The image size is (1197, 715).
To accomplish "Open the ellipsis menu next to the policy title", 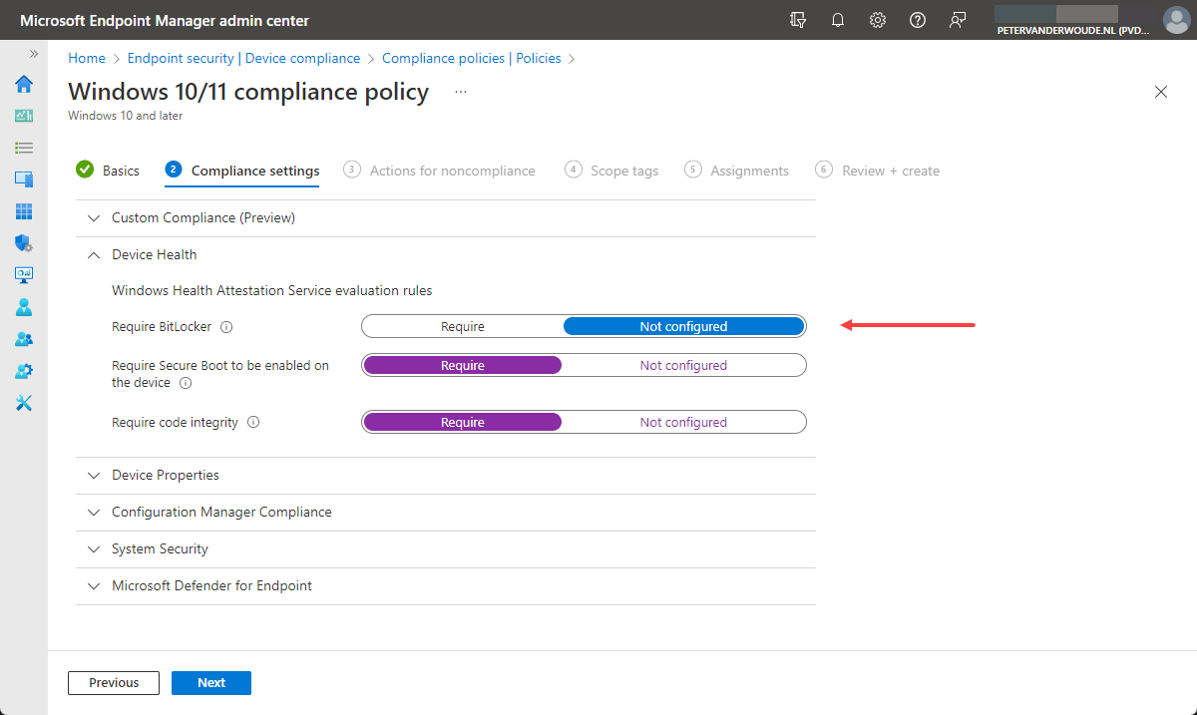I will tap(460, 91).
